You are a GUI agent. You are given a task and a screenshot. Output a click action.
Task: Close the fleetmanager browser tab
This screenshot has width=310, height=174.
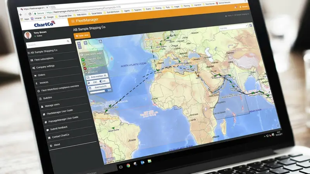point(47,7)
